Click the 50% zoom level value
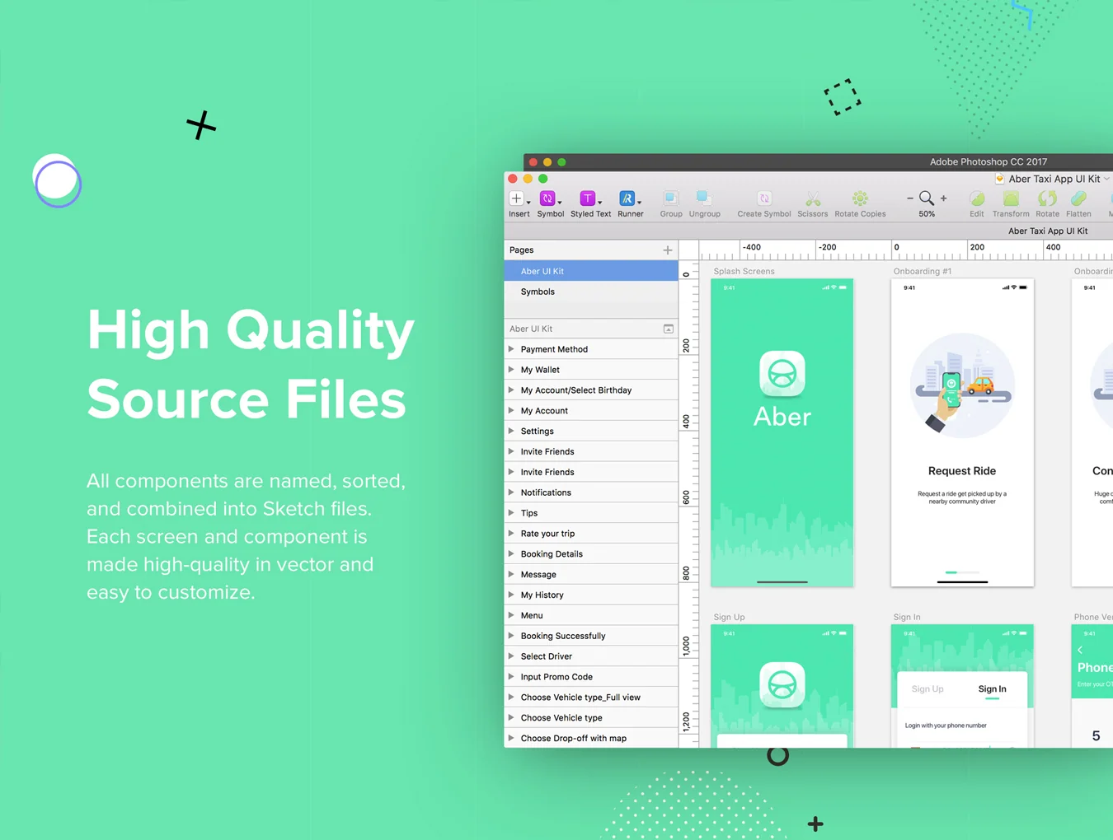 click(x=927, y=214)
